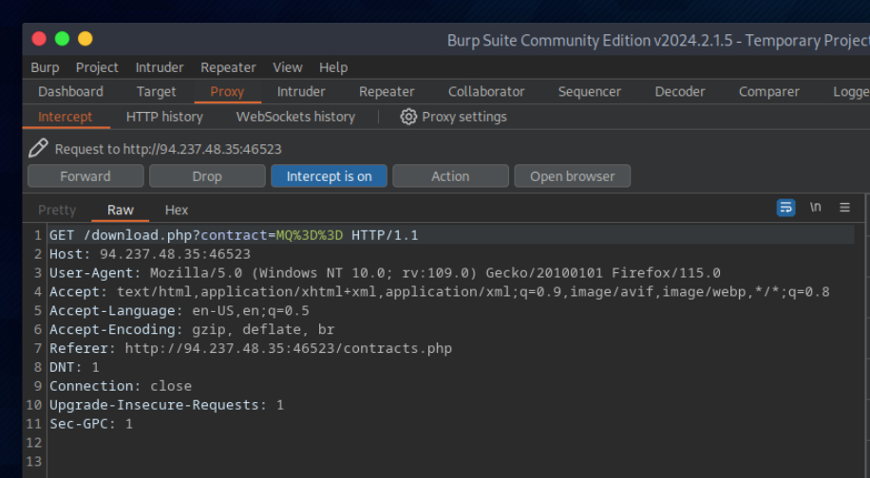This screenshot has height=478, width=870.
Task: Click the green maximize window button
Action: (62, 39)
